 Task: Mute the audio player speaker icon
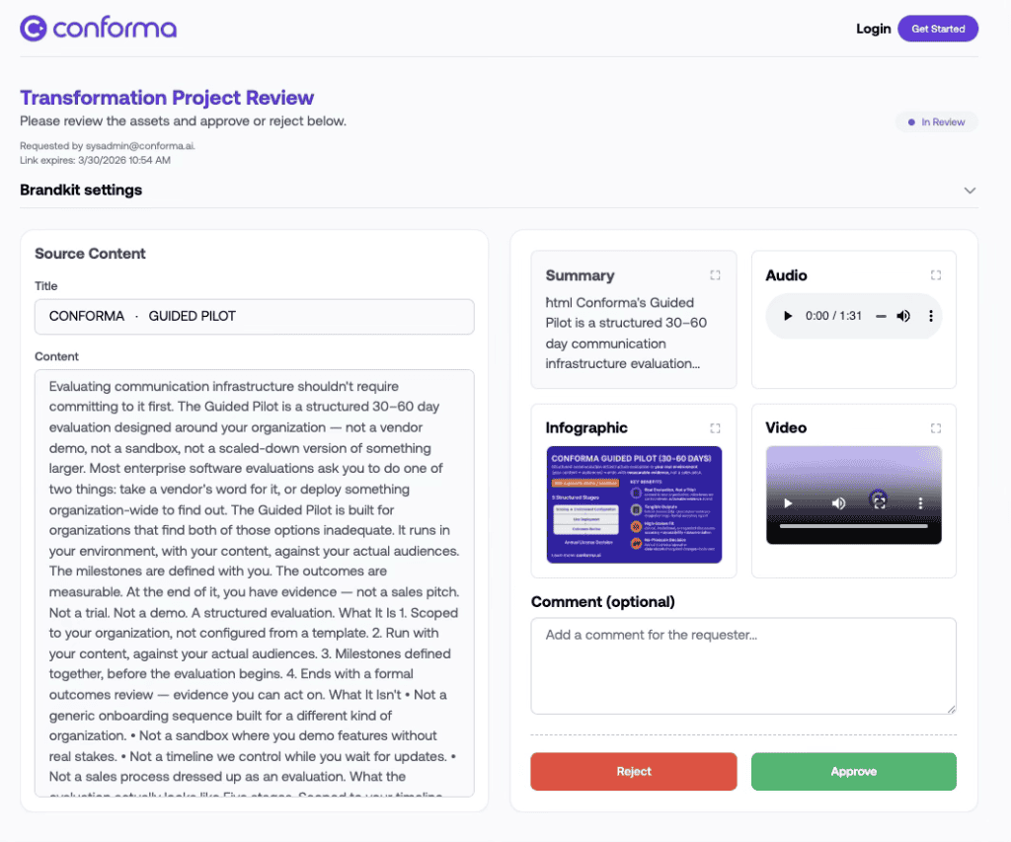(x=902, y=316)
